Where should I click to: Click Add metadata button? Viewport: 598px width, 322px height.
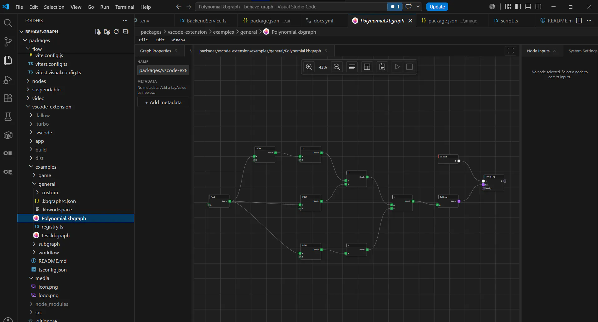click(x=163, y=102)
